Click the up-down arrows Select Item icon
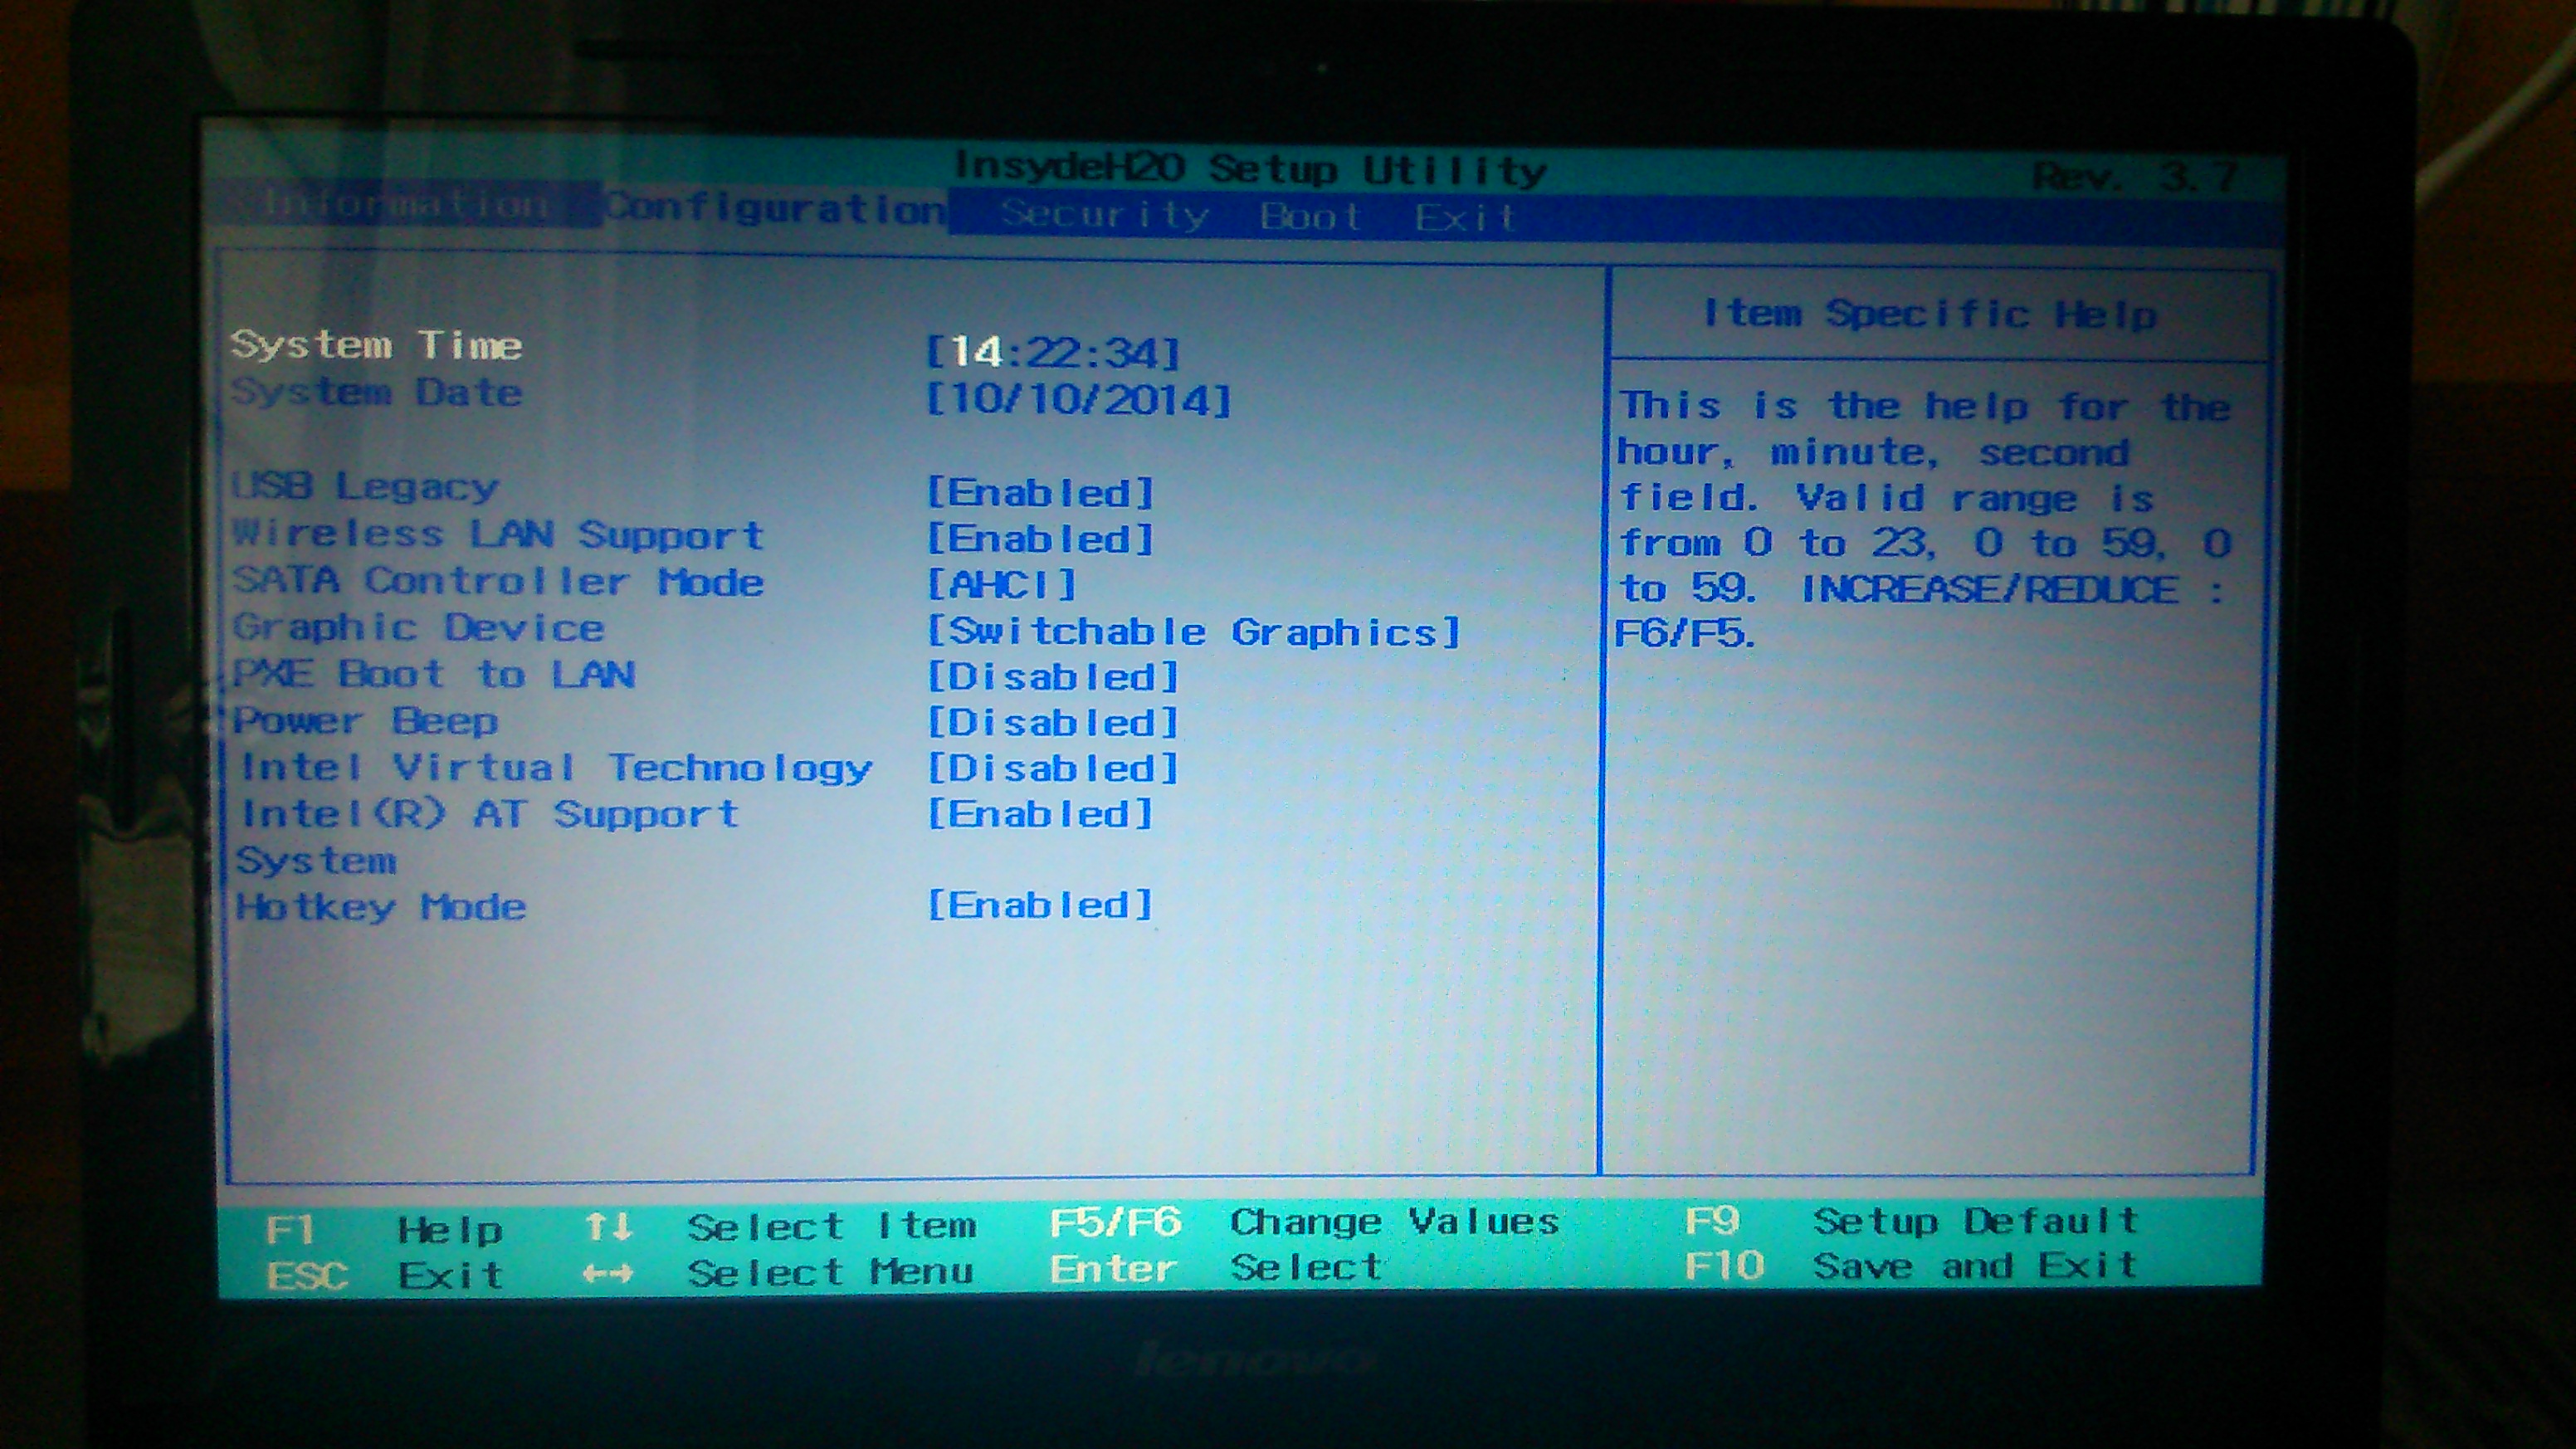The height and width of the screenshot is (1449, 2576). pyautogui.click(x=608, y=1226)
